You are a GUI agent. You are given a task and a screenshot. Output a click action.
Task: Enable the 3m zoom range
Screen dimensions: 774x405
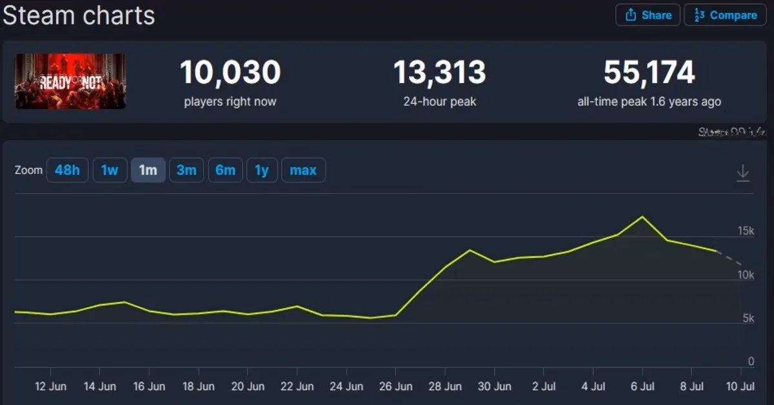(x=186, y=170)
